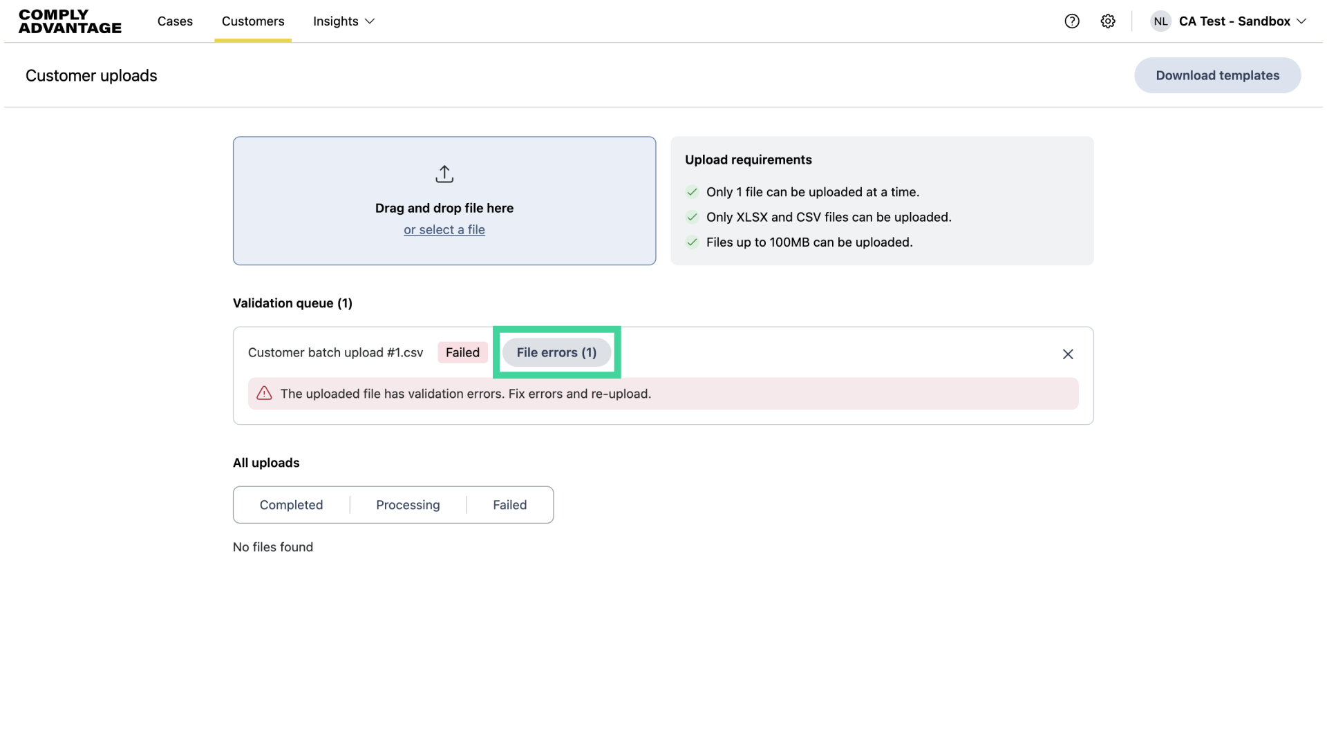
Task: Go to the Cases section
Action: tap(175, 21)
